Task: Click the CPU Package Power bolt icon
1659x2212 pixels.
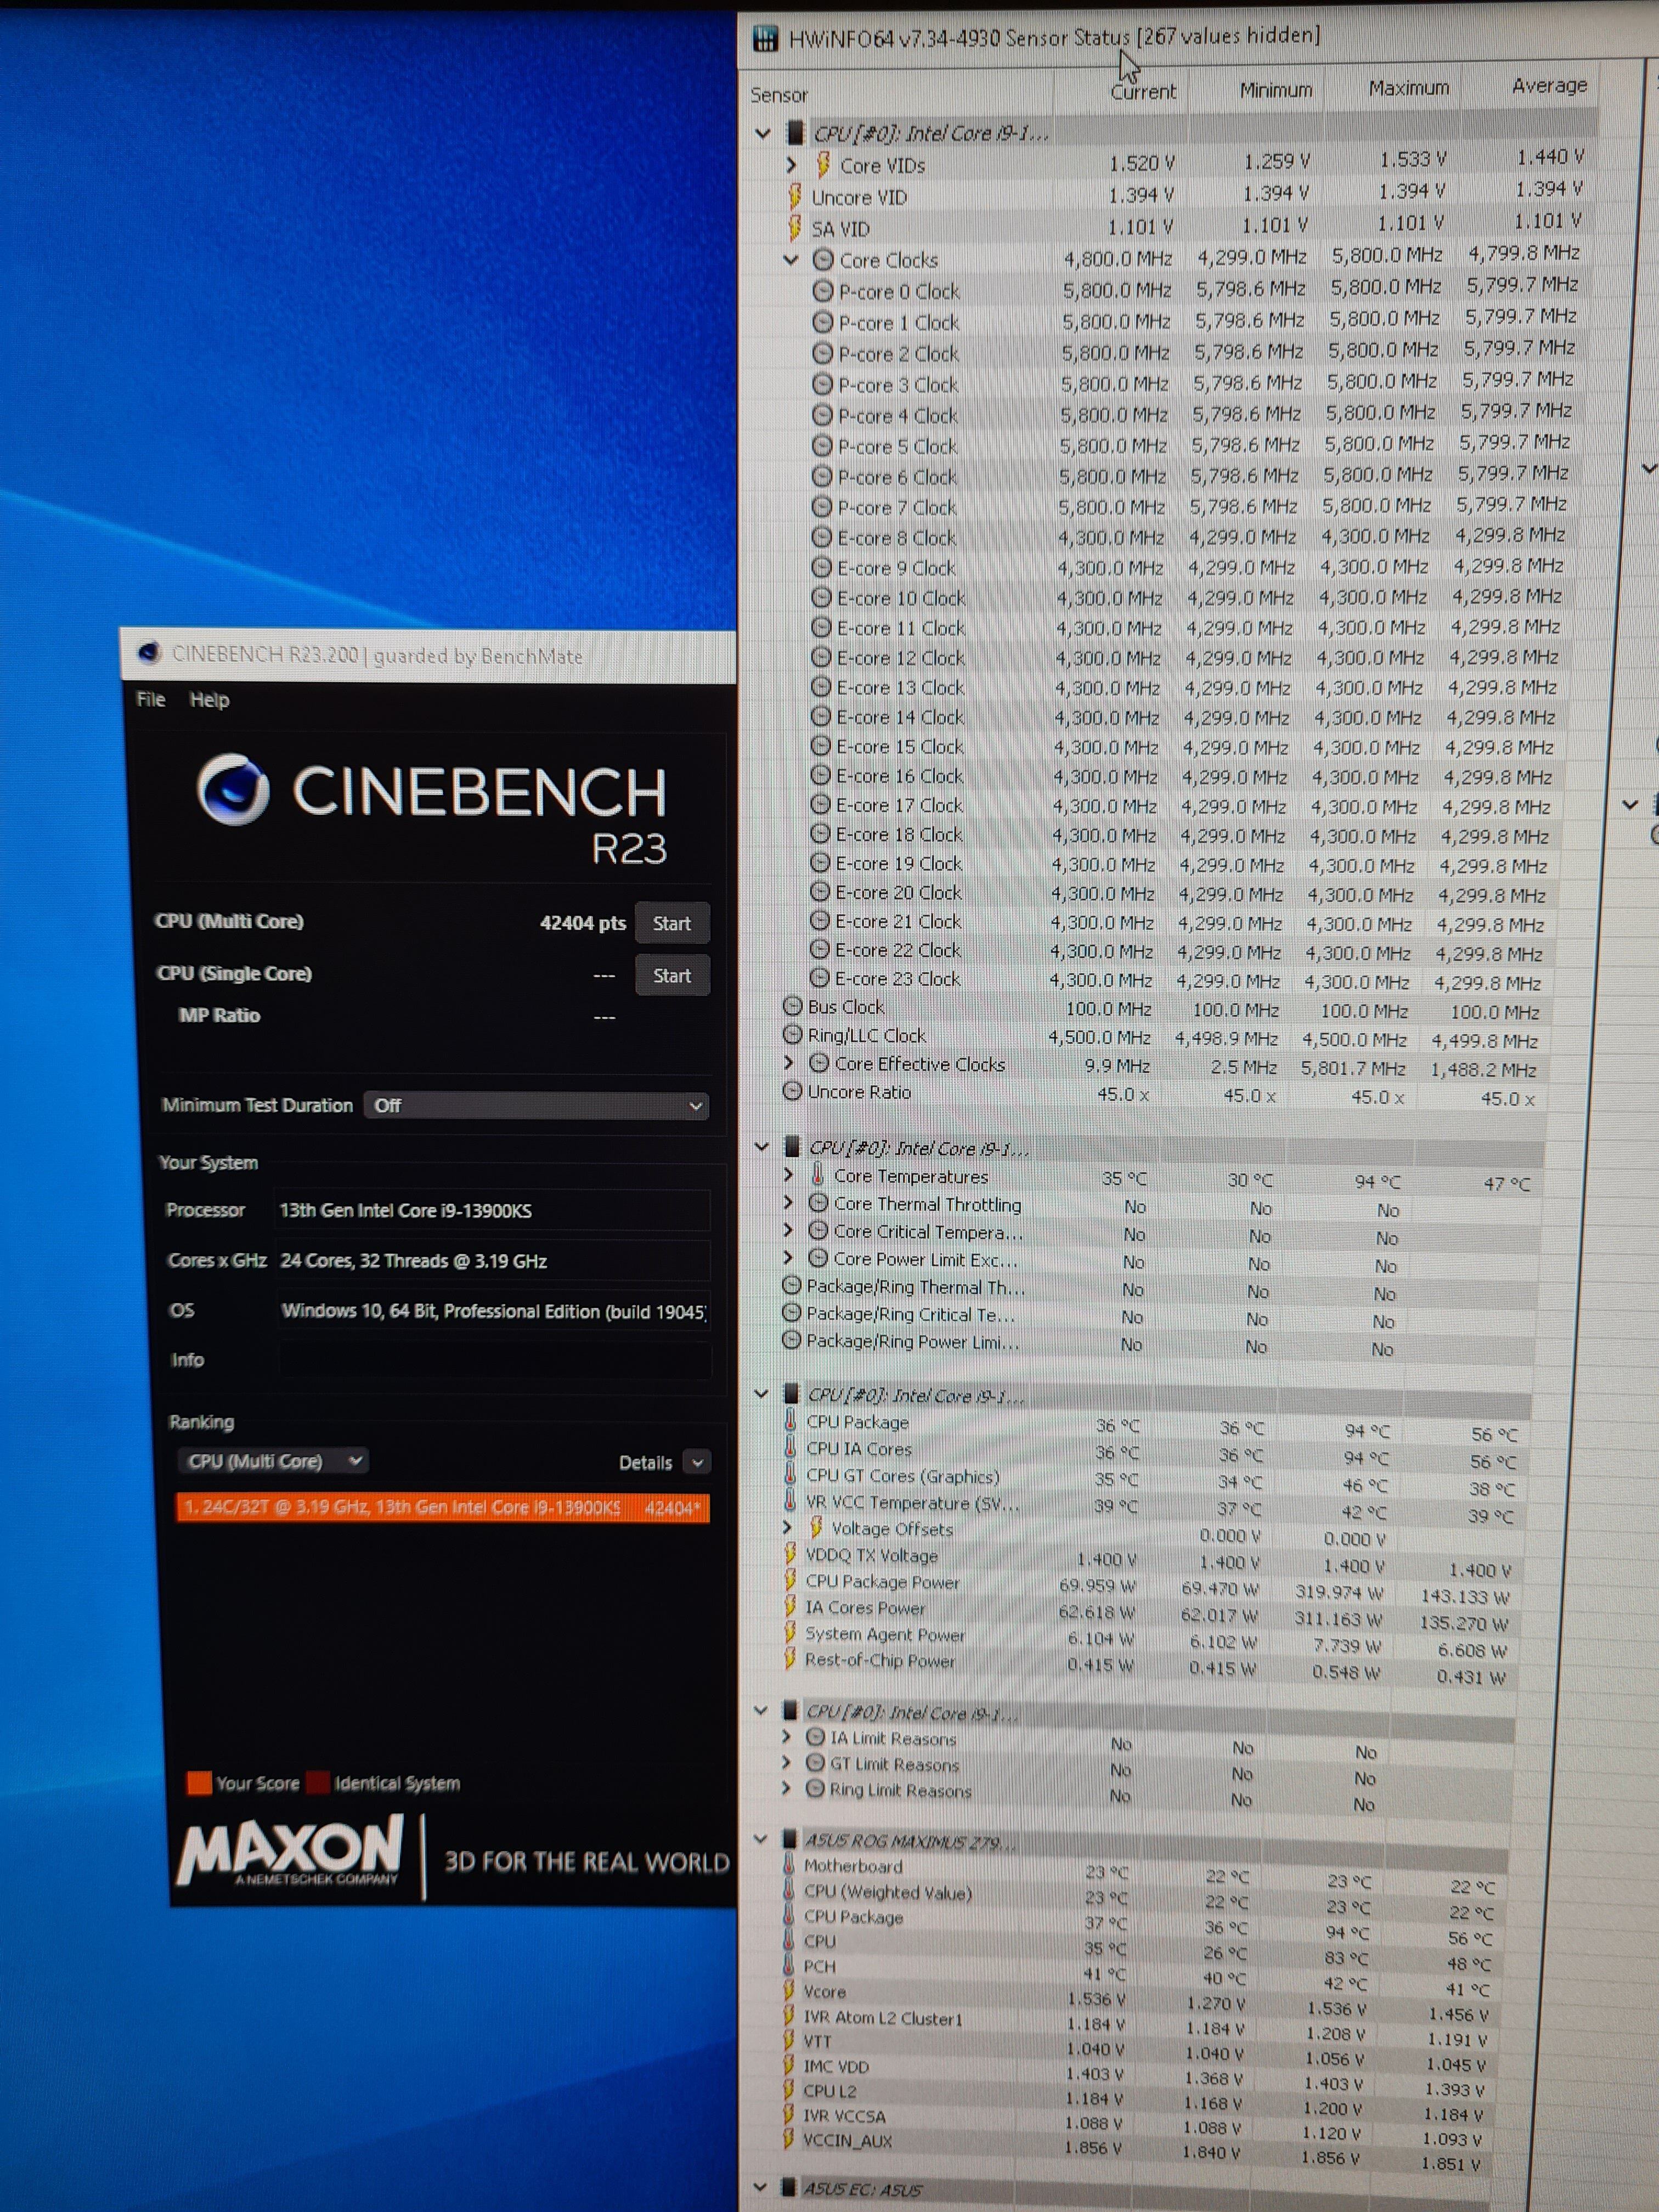Action: (x=790, y=1580)
